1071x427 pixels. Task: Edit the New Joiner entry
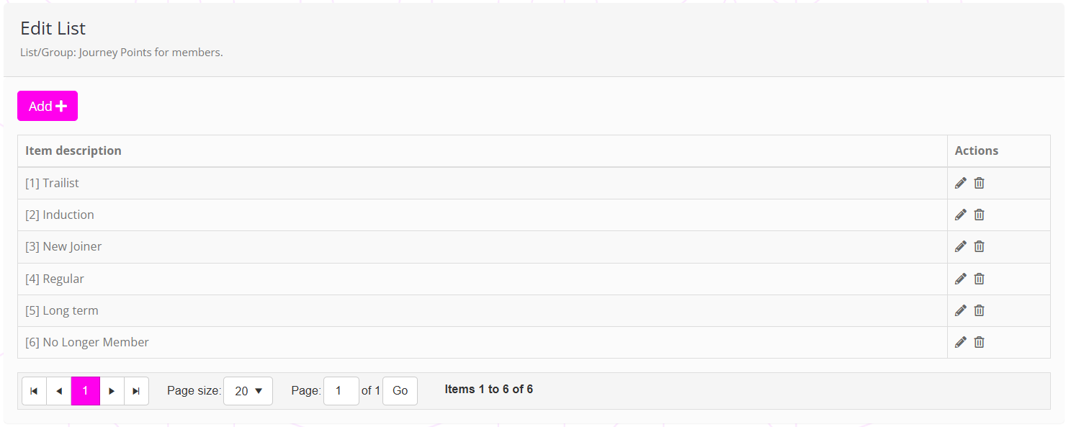[960, 246]
